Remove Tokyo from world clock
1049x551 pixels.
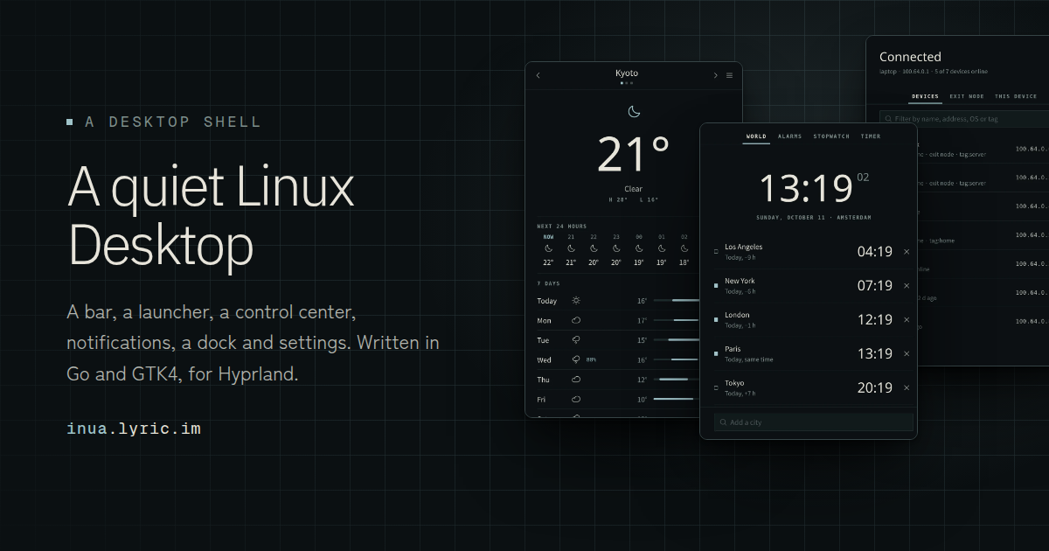(x=907, y=387)
